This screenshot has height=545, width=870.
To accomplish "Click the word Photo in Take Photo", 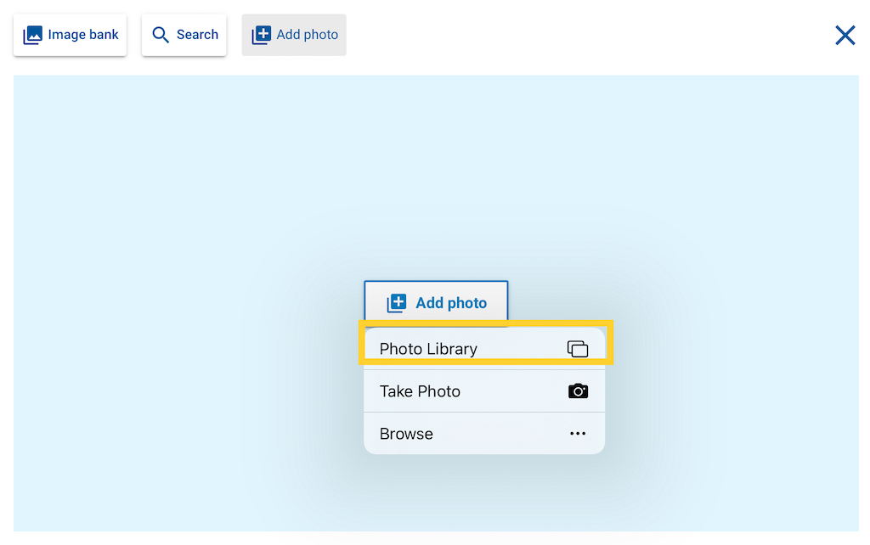I will click(439, 391).
